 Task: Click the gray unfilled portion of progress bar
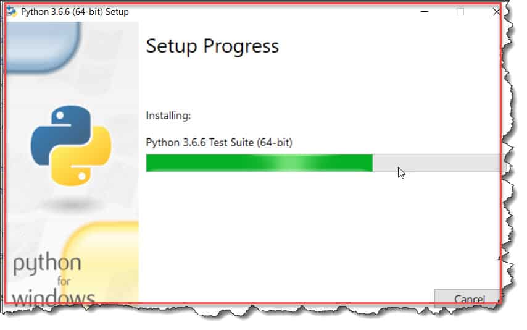pyautogui.click(x=436, y=163)
